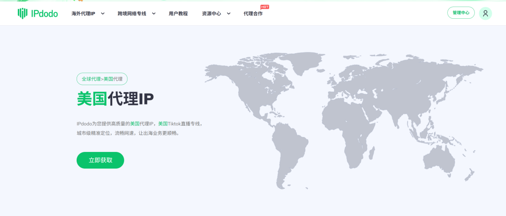Click the red HOT badge

(264, 7)
